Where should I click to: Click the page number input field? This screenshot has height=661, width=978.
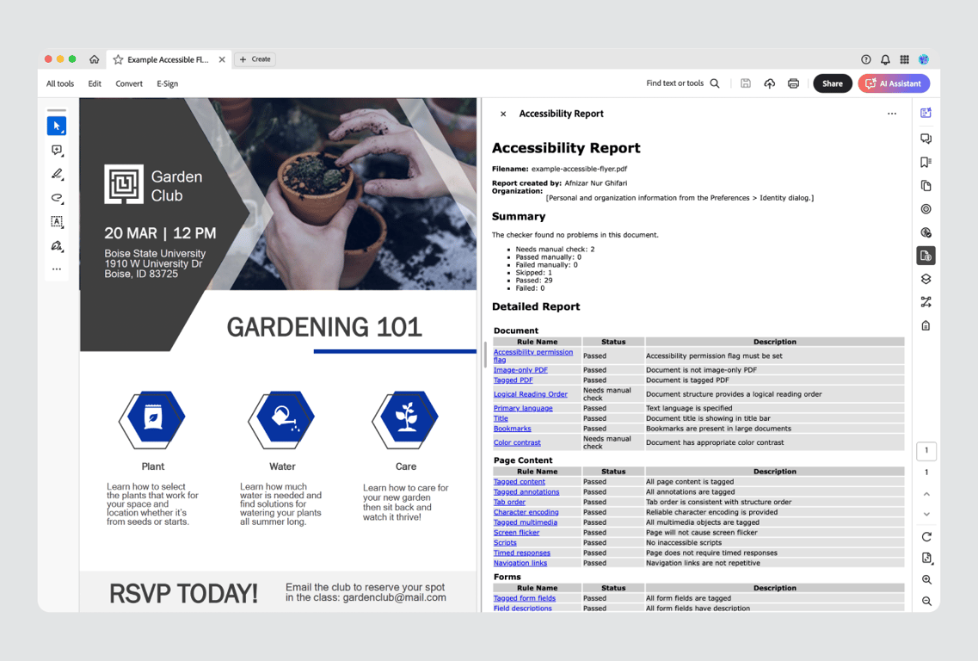926,450
